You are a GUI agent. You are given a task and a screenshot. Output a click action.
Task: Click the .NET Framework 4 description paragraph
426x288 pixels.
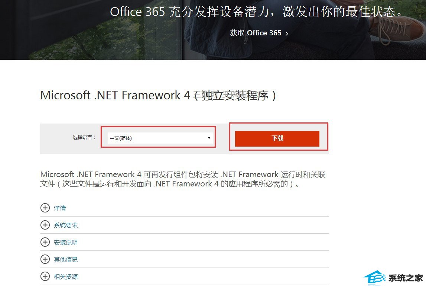tap(183, 179)
